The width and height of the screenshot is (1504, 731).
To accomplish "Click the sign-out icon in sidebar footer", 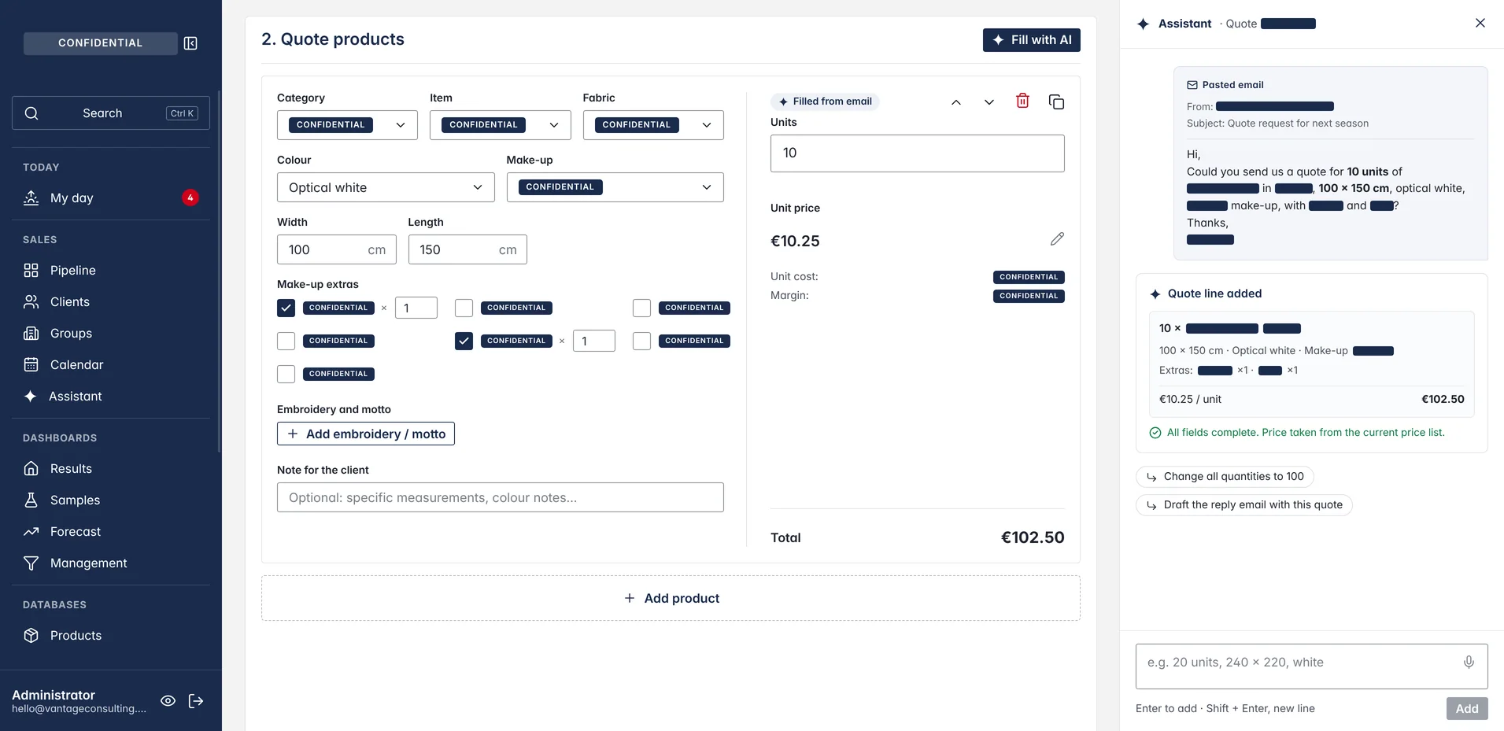I will 196,701.
